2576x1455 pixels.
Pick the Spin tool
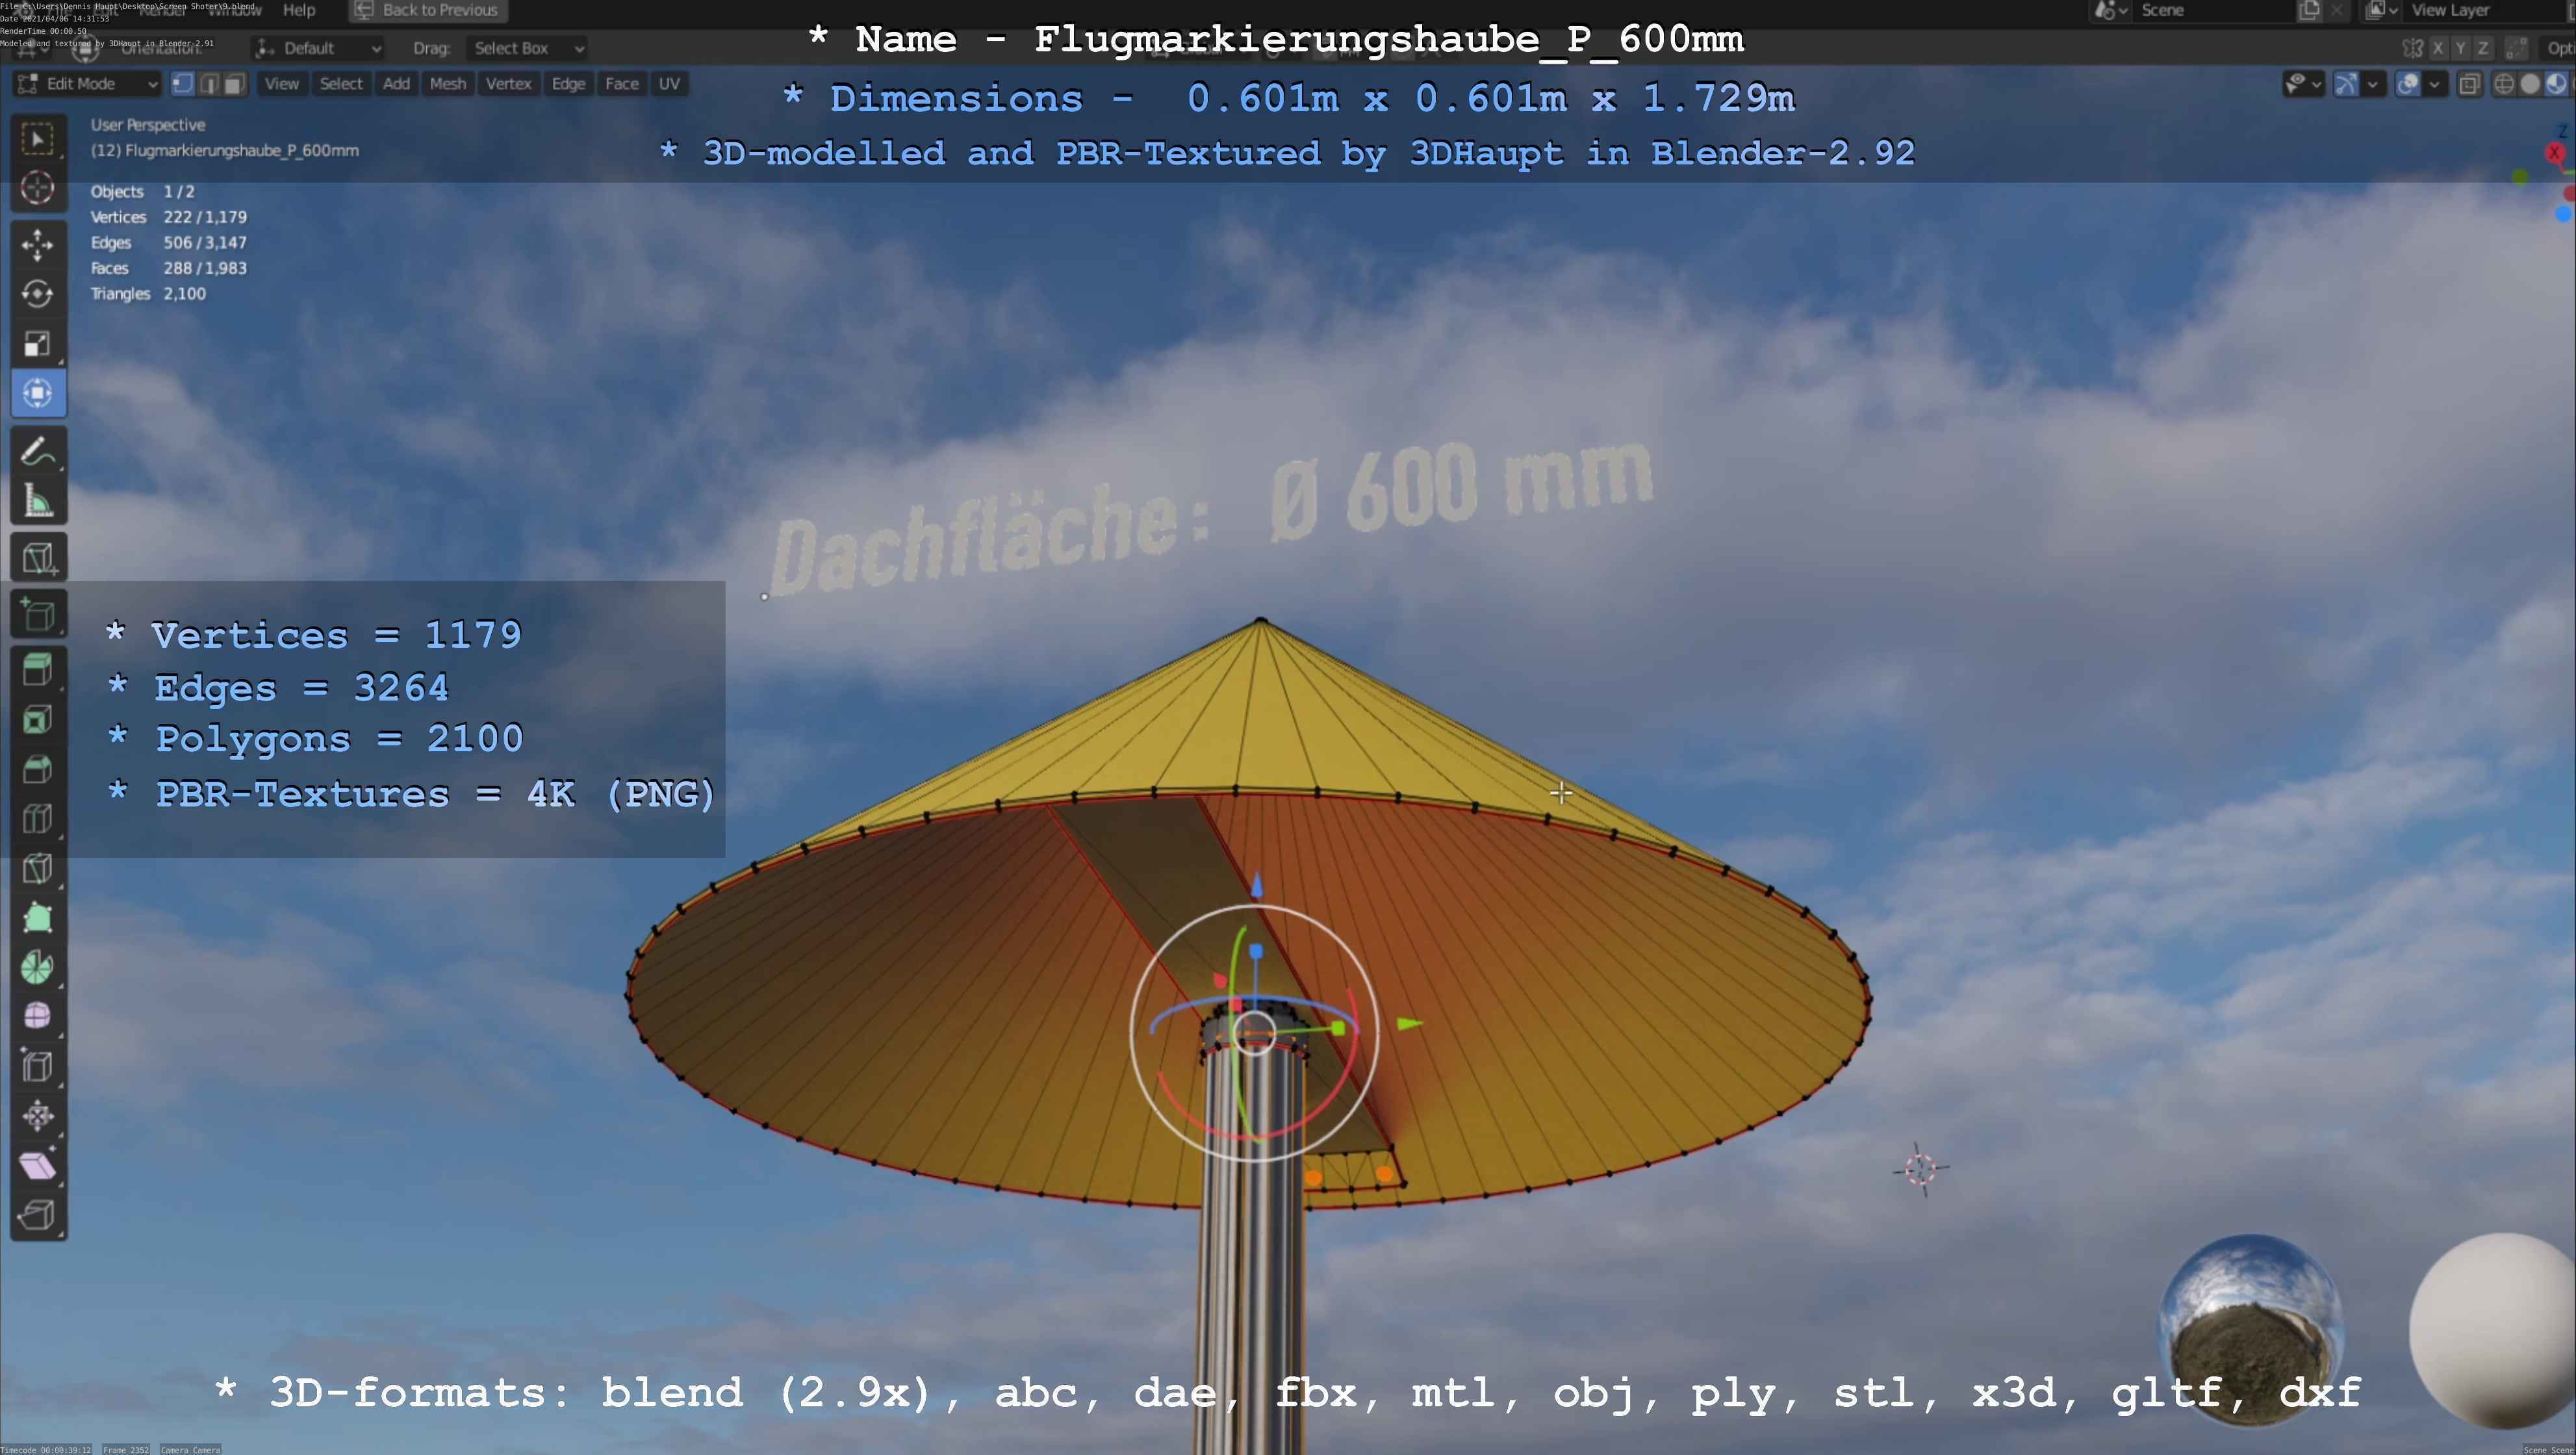pos(38,967)
